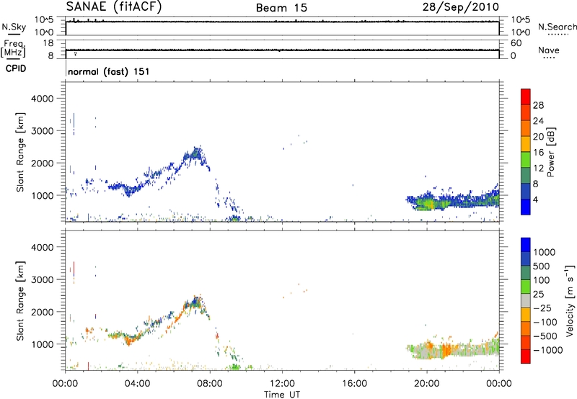
Task: Click the date 28/Sep/2010
Action: (x=461, y=7)
